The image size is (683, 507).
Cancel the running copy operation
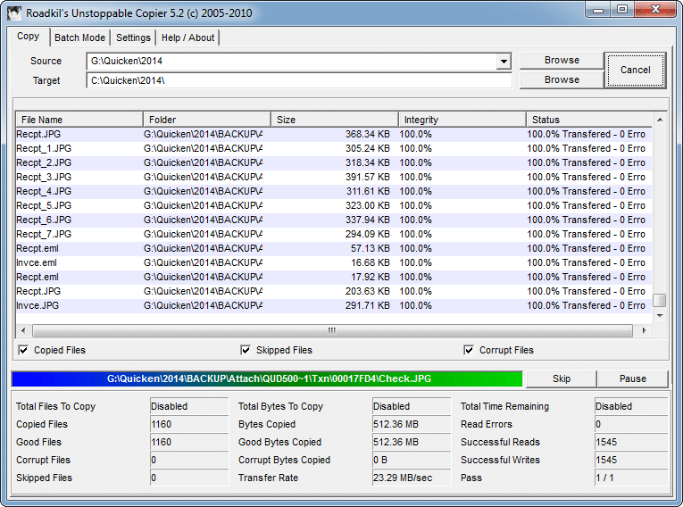(635, 71)
